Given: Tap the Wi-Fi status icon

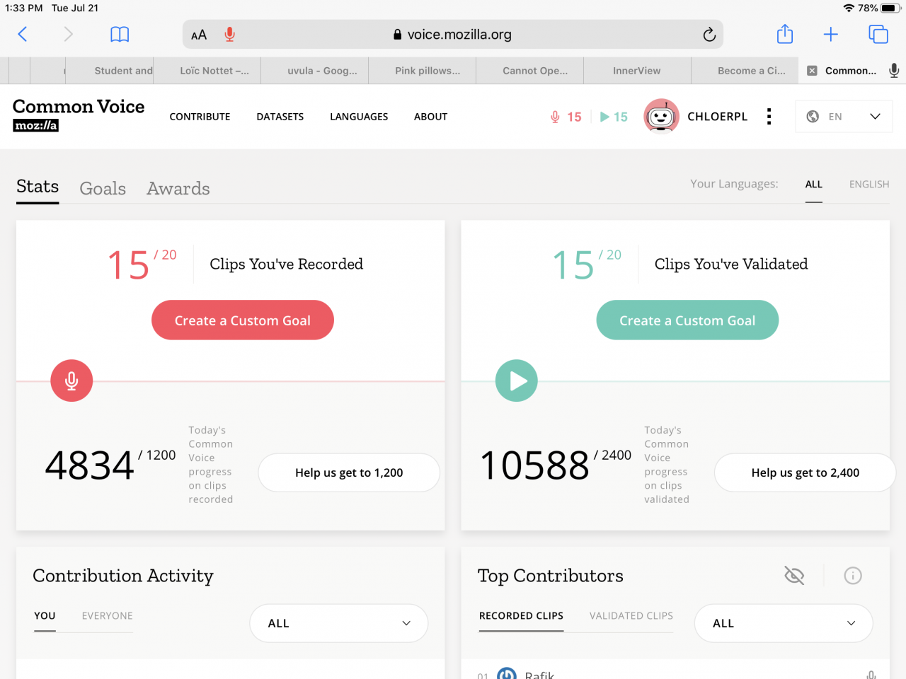Looking at the screenshot, I should click(849, 8).
